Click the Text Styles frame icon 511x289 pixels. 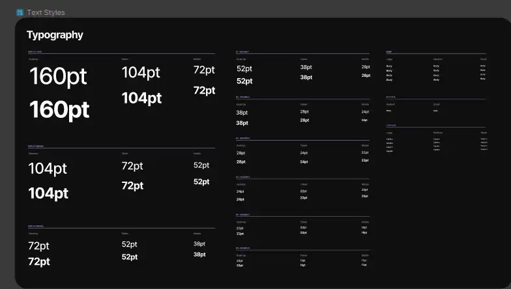point(20,12)
